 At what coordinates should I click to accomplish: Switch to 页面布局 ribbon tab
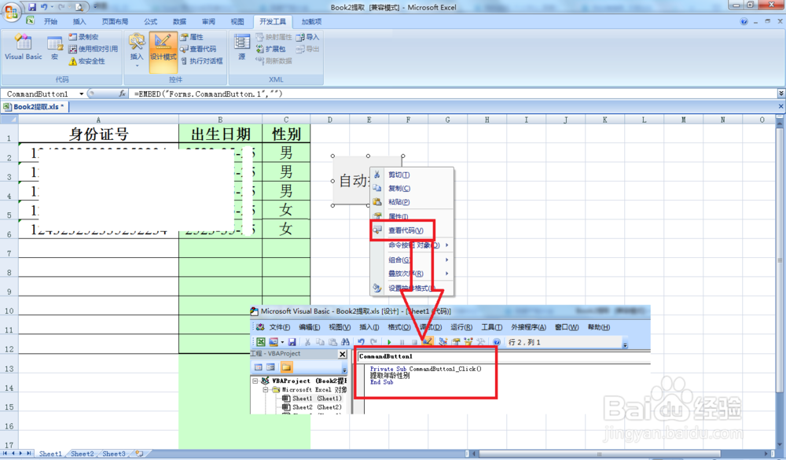pos(115,21)
